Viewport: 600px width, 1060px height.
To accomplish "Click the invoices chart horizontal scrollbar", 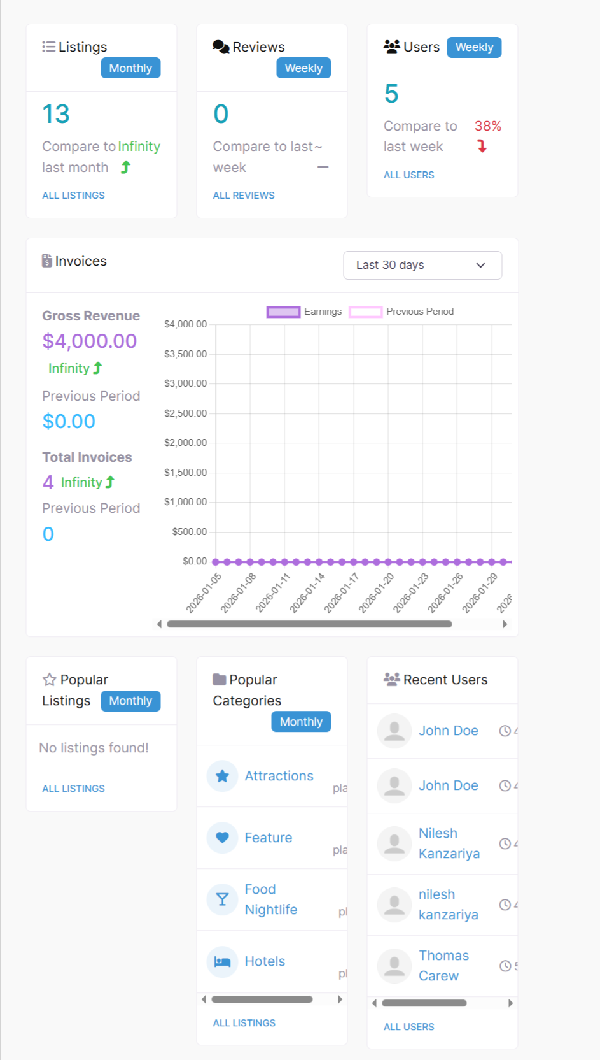I will [x=309, y=624].
